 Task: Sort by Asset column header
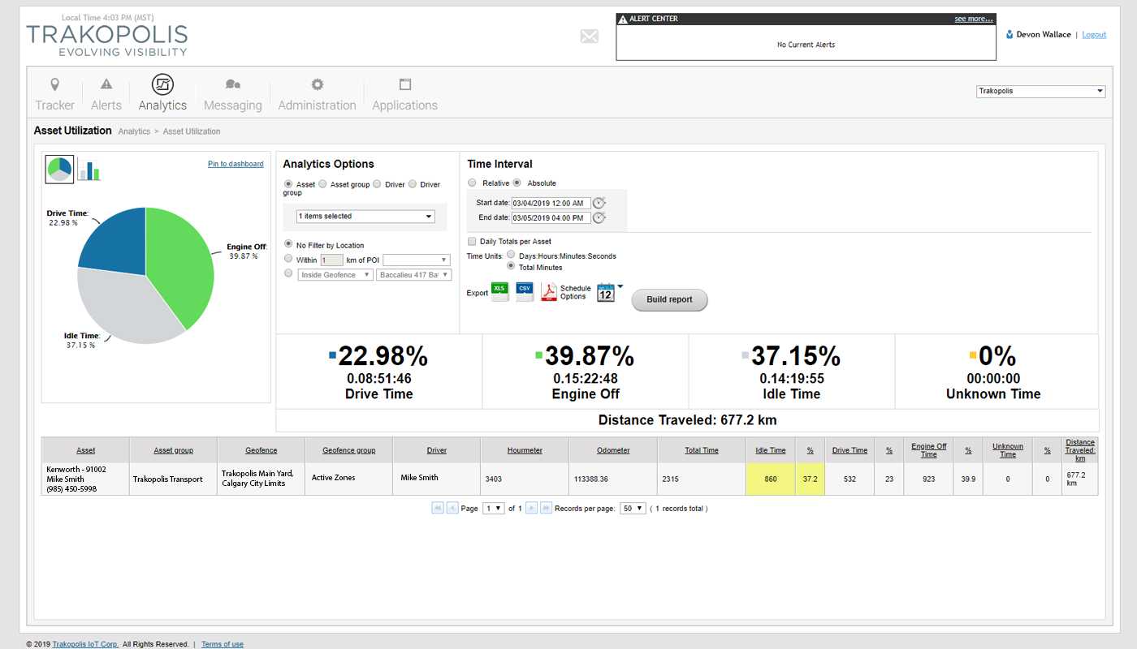[85, 450]
